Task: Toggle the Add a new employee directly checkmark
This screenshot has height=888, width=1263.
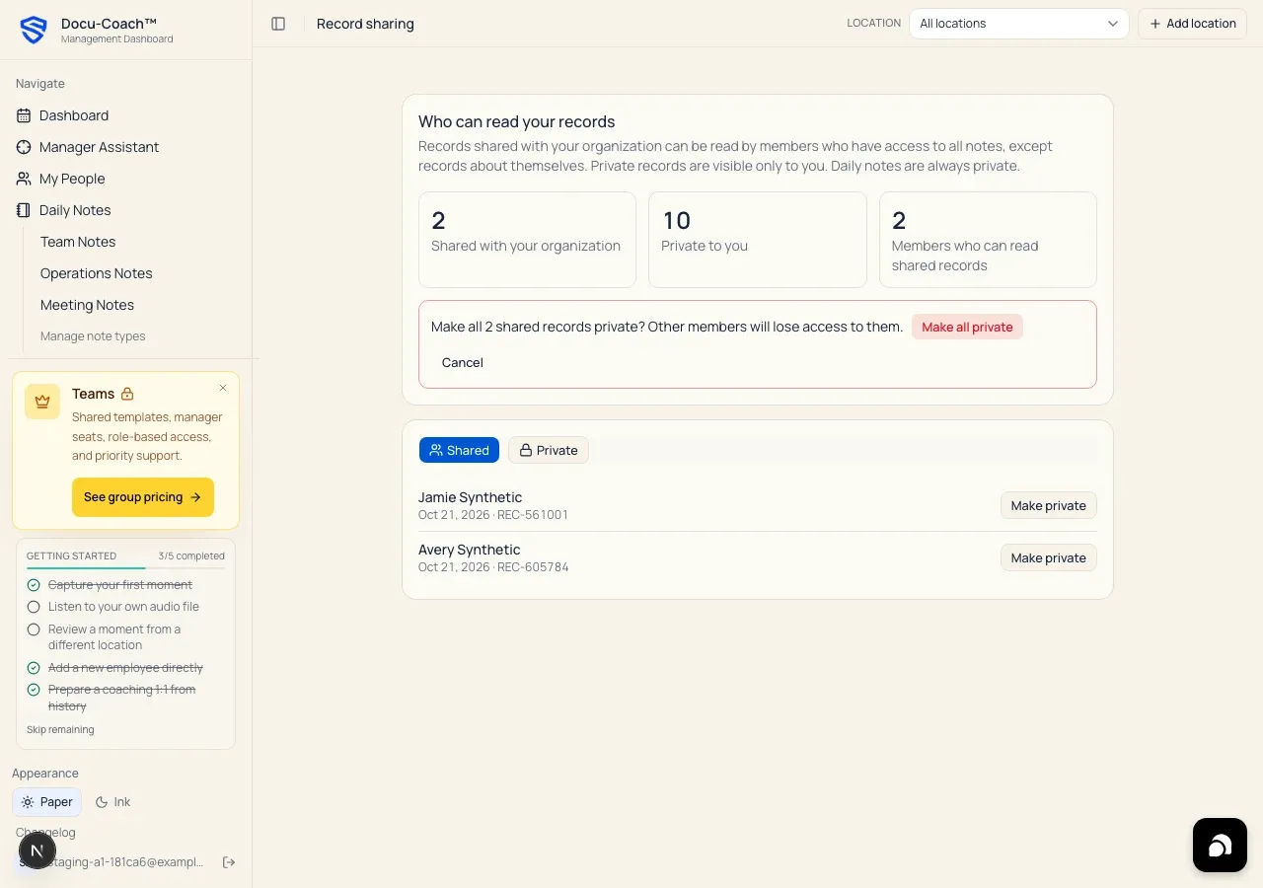Action: point(34,668)
